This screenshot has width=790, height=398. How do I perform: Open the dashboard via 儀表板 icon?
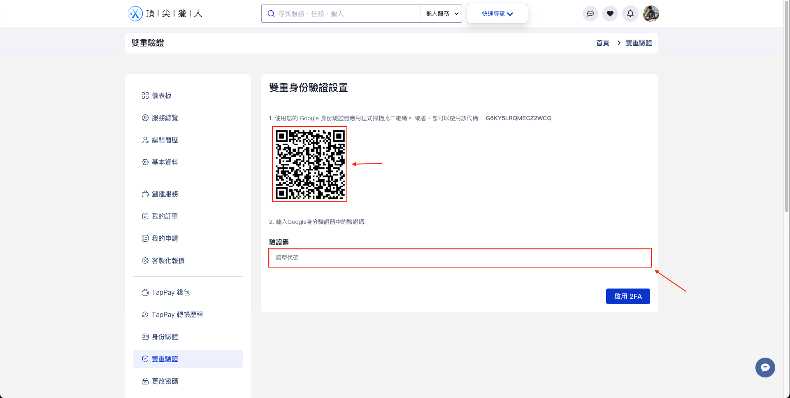point(145,95)
